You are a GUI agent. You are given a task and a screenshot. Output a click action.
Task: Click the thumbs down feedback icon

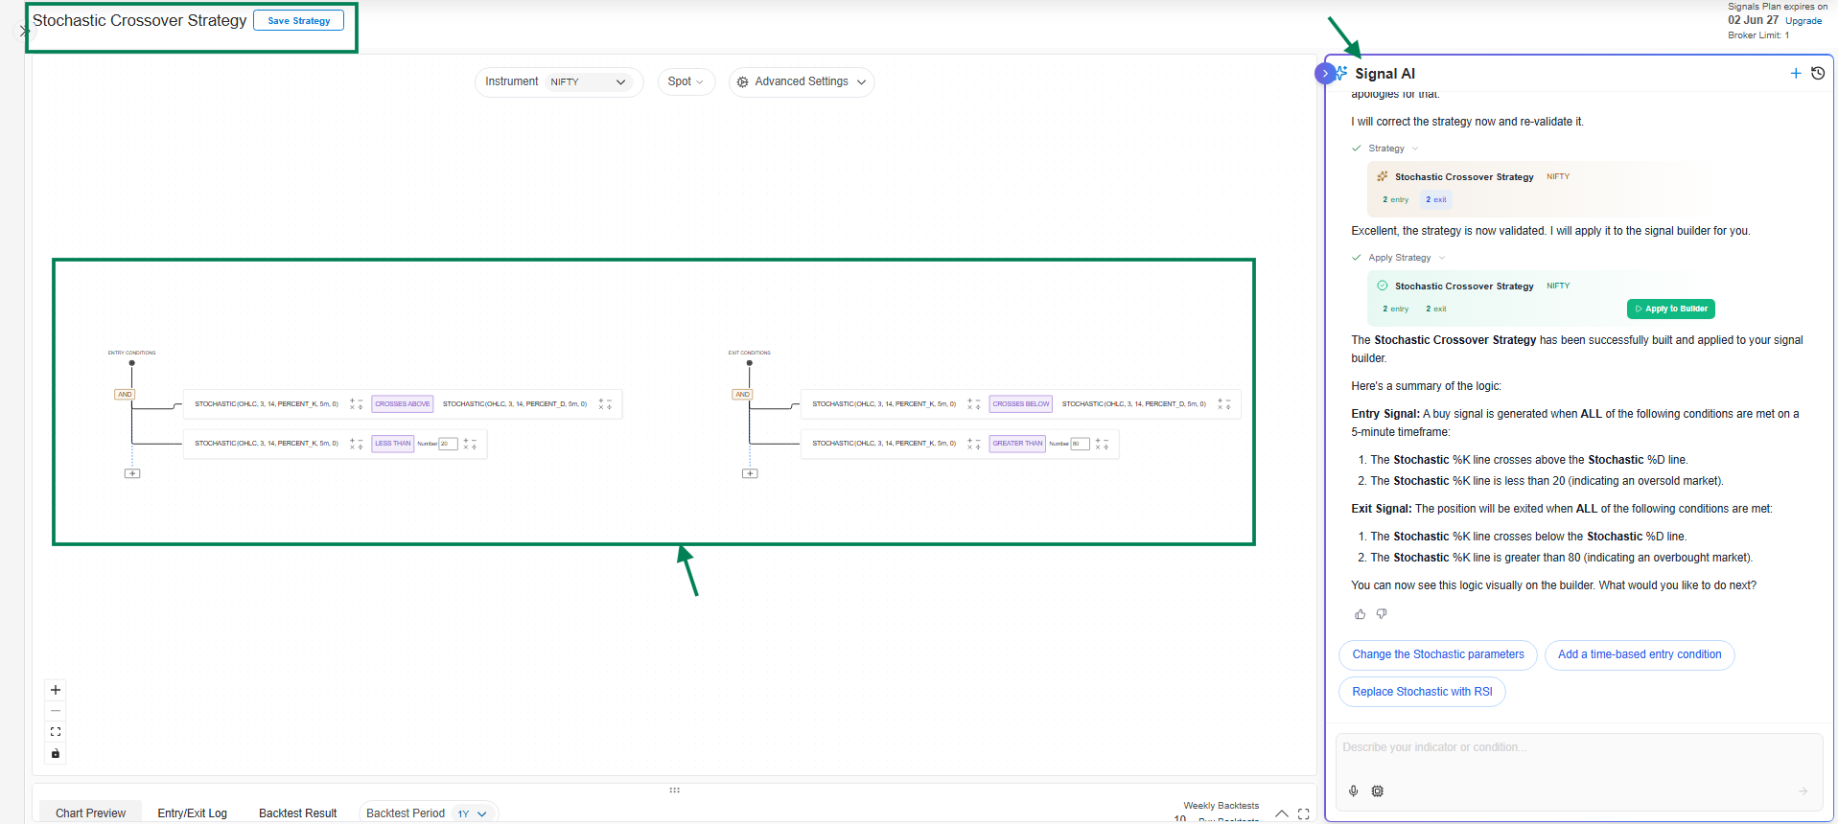coord(1382,614)
